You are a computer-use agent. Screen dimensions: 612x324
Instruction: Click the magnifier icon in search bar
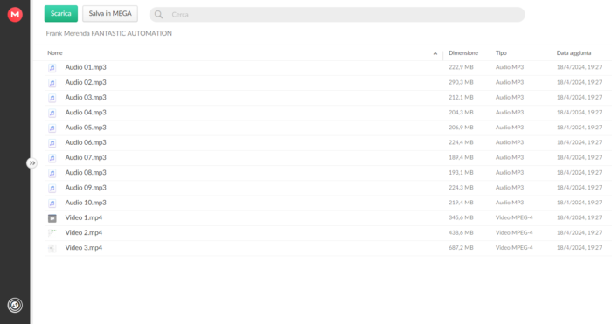point(158,15)
